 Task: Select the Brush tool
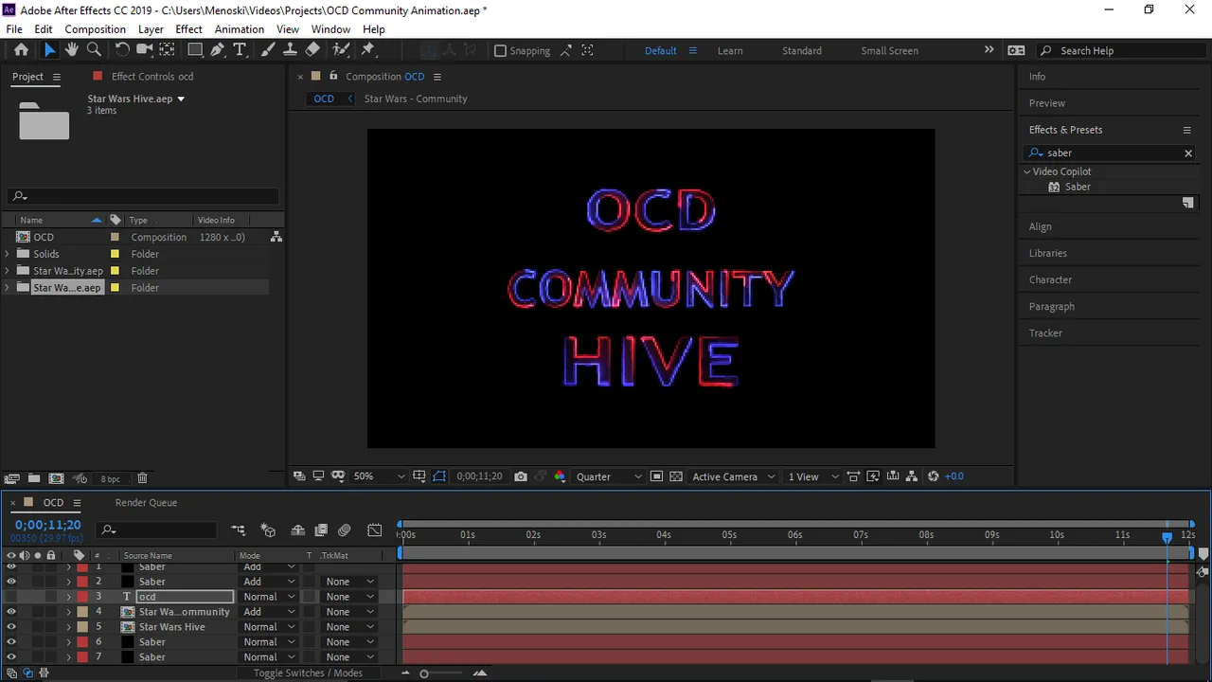pyautogui.click(x=268, y=50)
